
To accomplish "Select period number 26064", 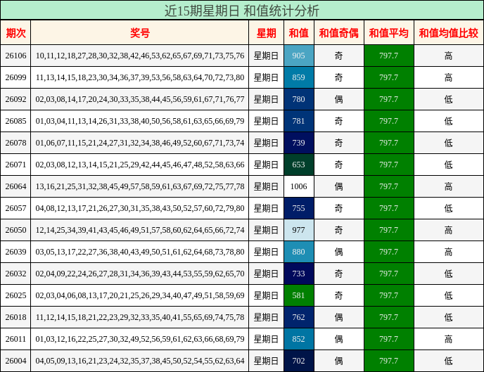I will click(15, 186).
